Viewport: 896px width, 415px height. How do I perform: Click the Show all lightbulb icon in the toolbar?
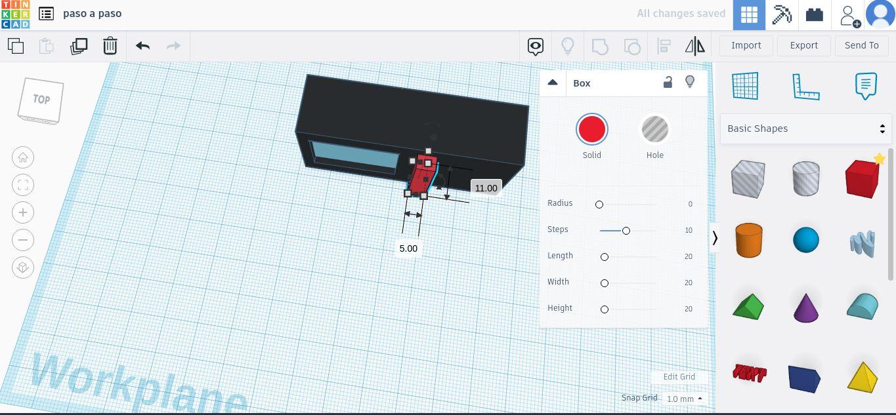pyautogui.click(x=568, y=46)
